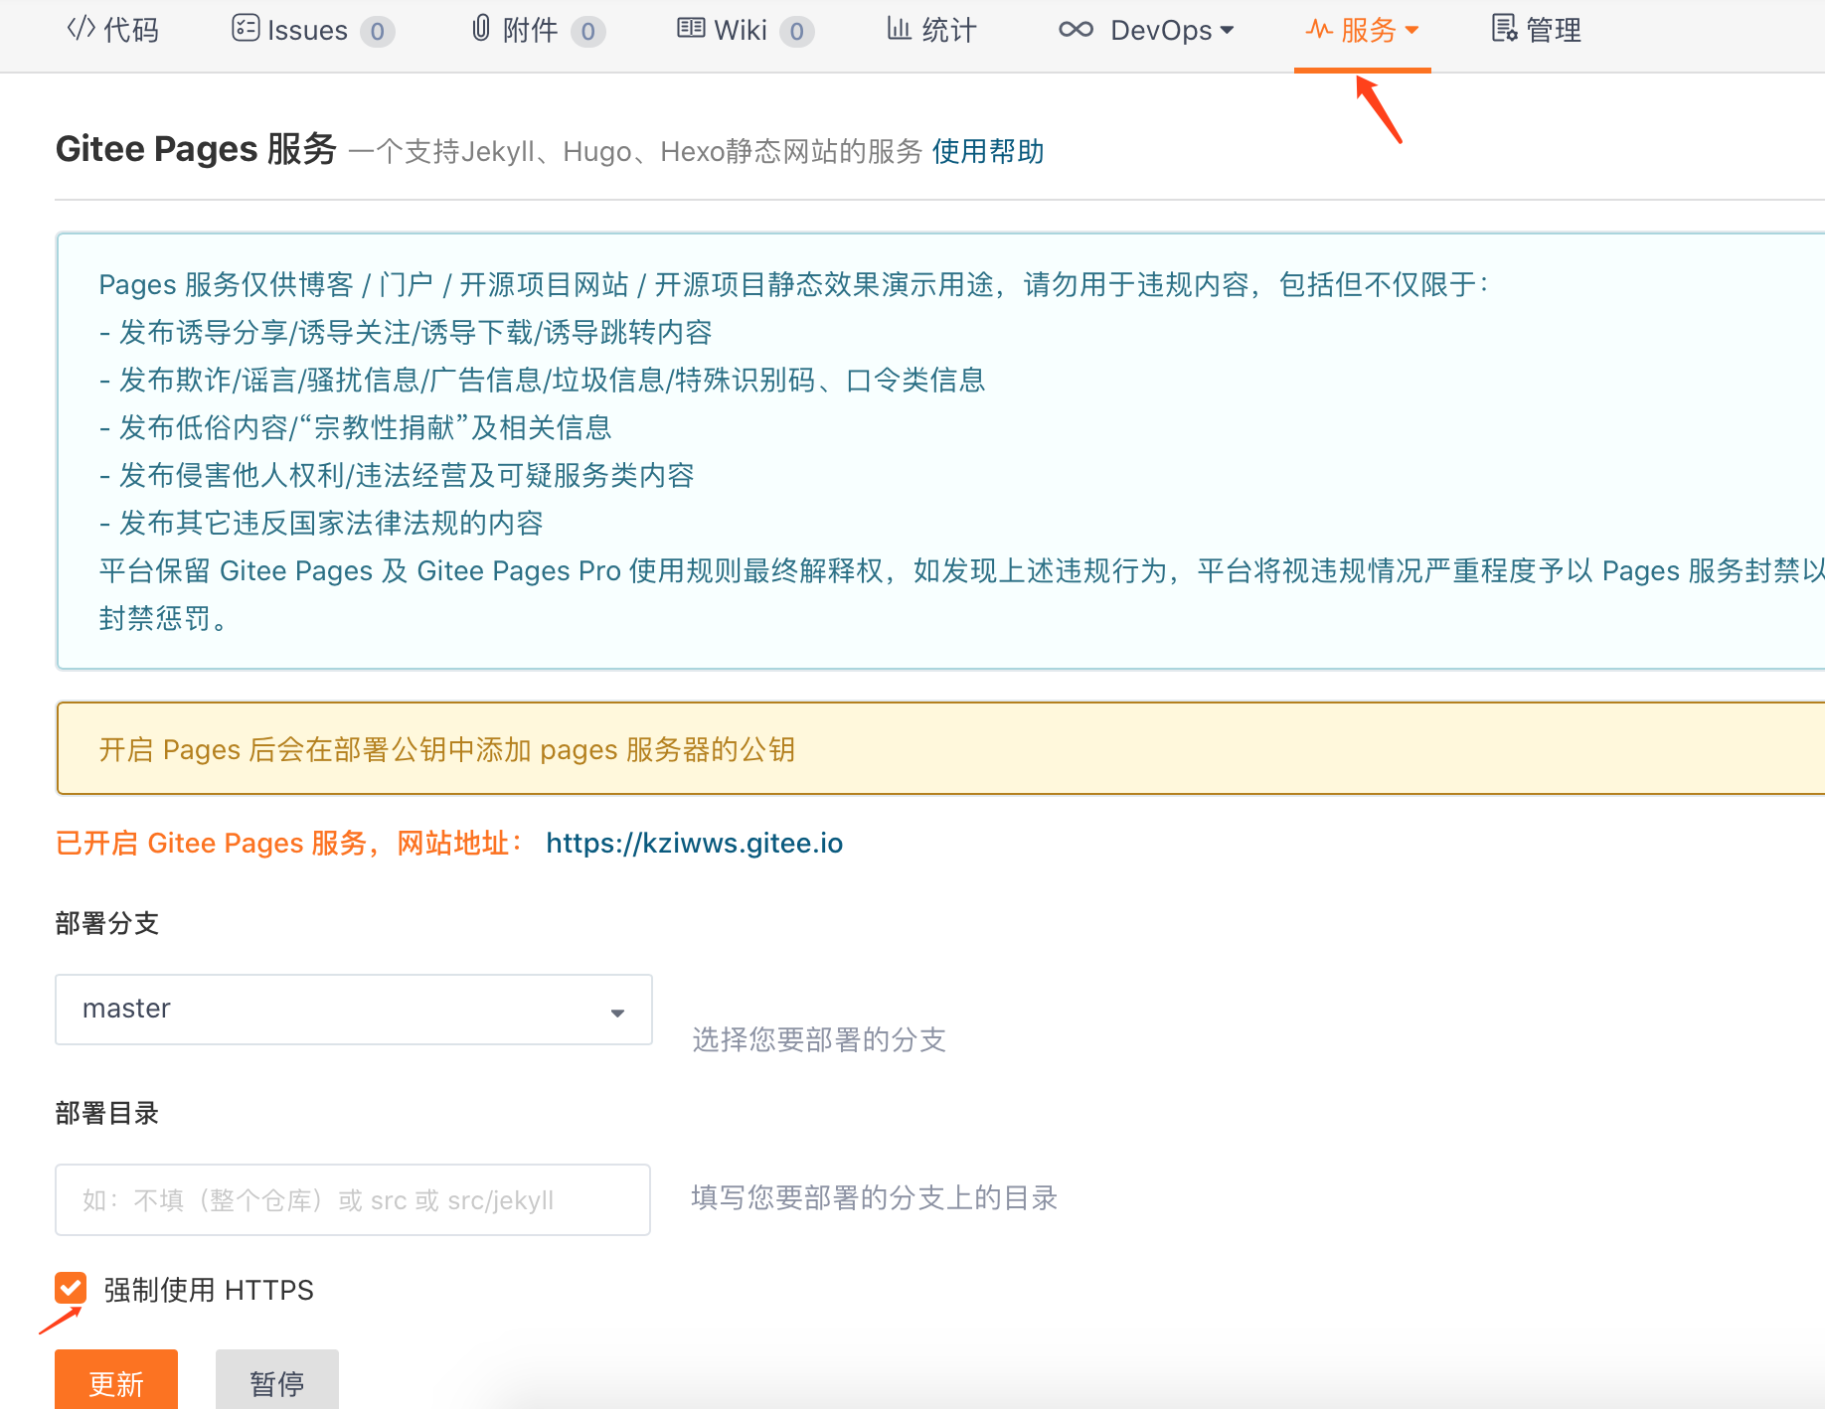
Task: Open the https://kziwws.gitee.io site link
Action: 694,844
